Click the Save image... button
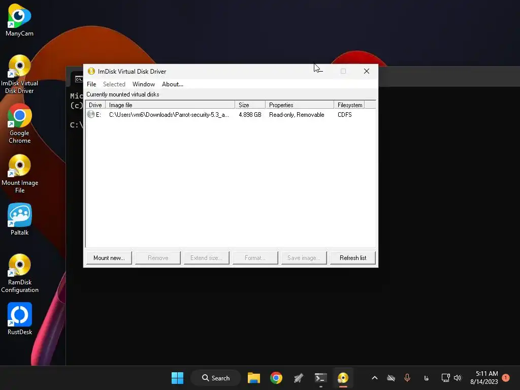 (304, 257)
